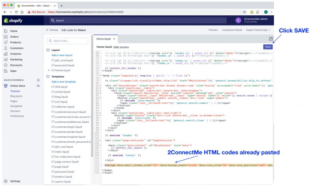This screenshot has height=187, width=311.
Task: Click the Not Secure warning
Action: click(x=36, y=12)
